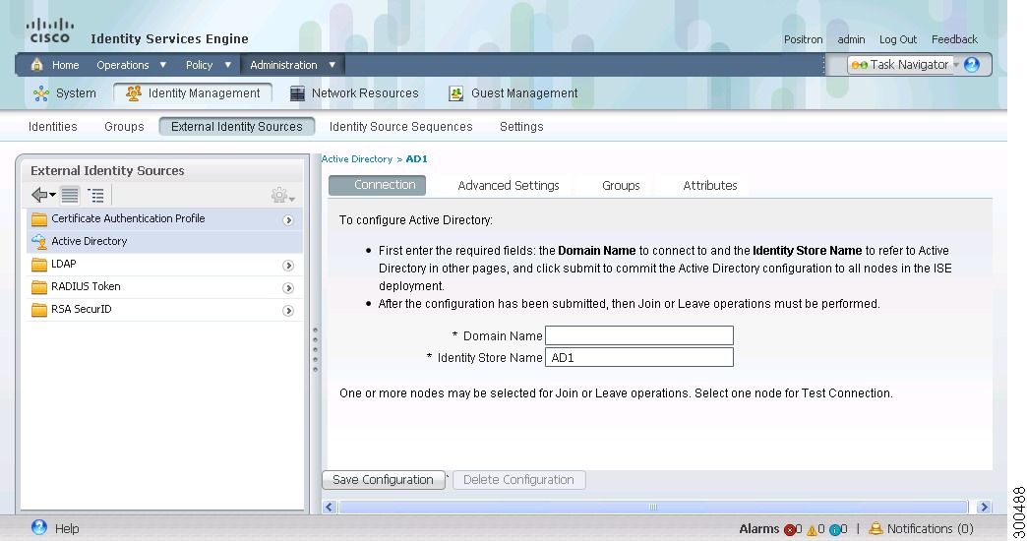1027x541 pixels.
Task: Switch to the Attributes tab
Action: 710,185
